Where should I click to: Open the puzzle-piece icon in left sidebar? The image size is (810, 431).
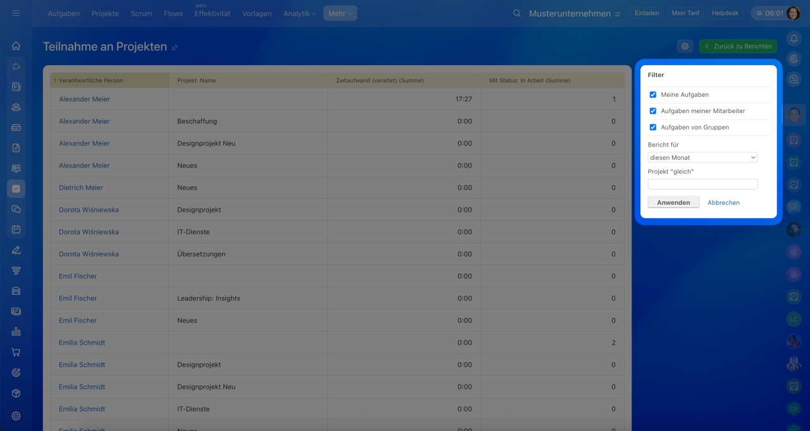(x=16, y=66)
